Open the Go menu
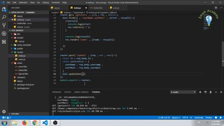This screenshot has width=224, height=126. point(38,2)
